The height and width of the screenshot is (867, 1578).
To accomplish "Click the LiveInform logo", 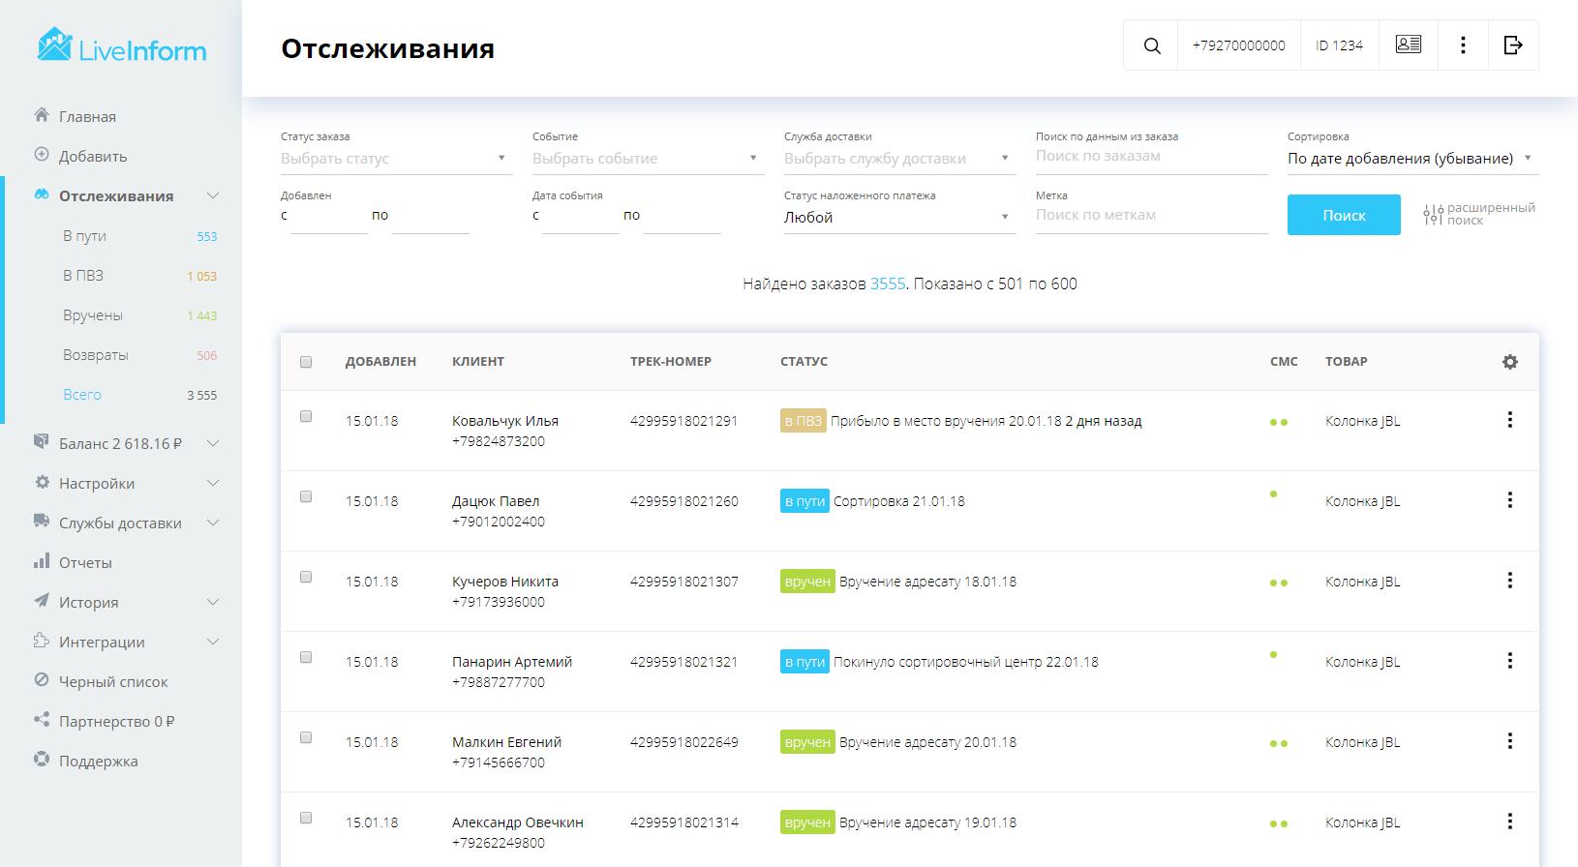I will point(122,45).
